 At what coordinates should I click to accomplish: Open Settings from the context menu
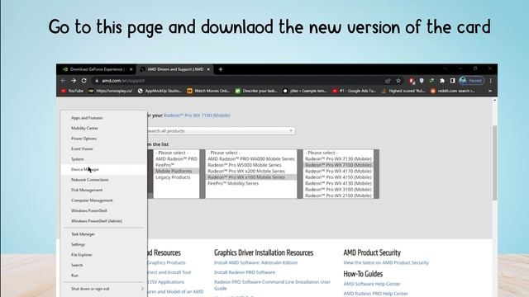pyautogui.click(x=104, y=244)
